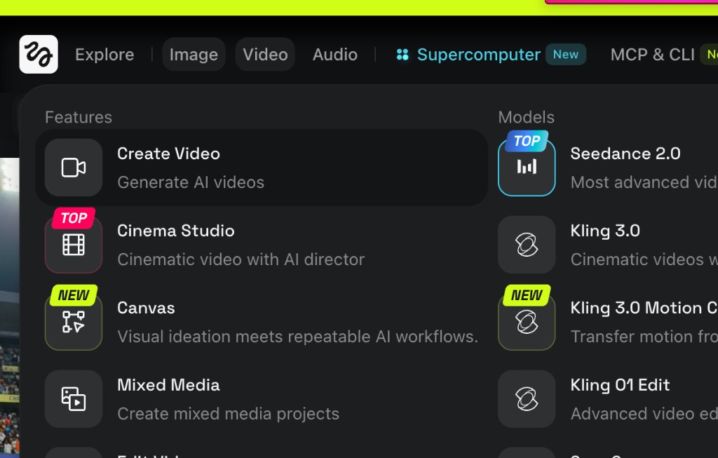Image resolution: width=718 pixels, height=458 pixels.
Task: Open Mixed Media
Action: click(x=262, y=399)
